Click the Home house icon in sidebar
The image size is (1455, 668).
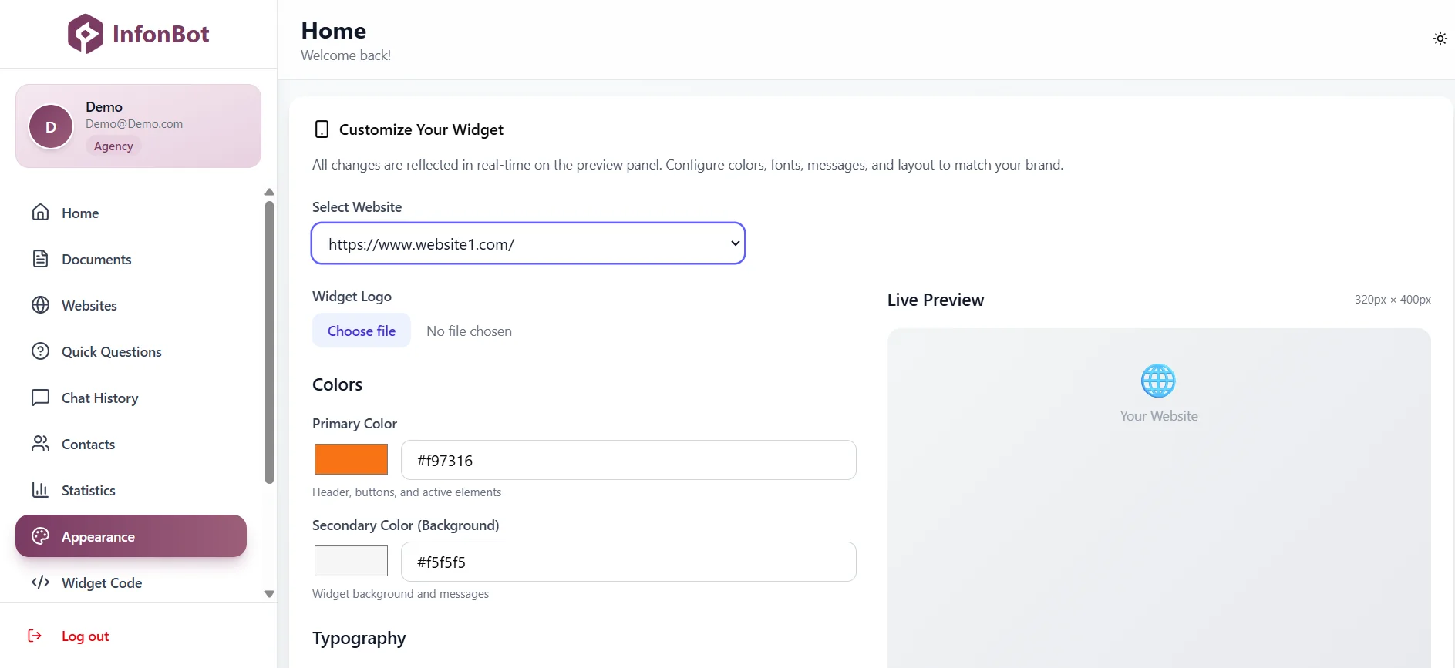tap(40, 213)
